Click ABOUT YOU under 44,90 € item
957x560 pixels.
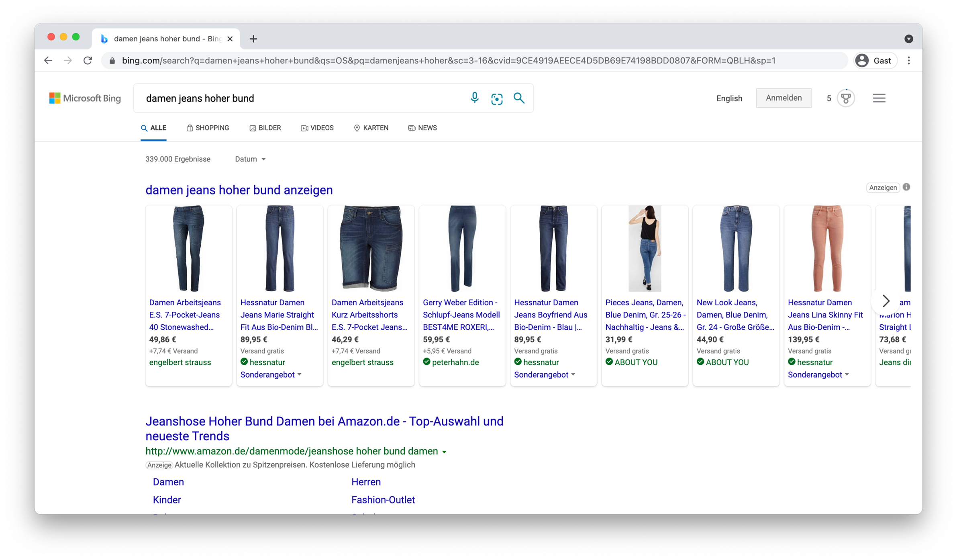tap(727, 362)
